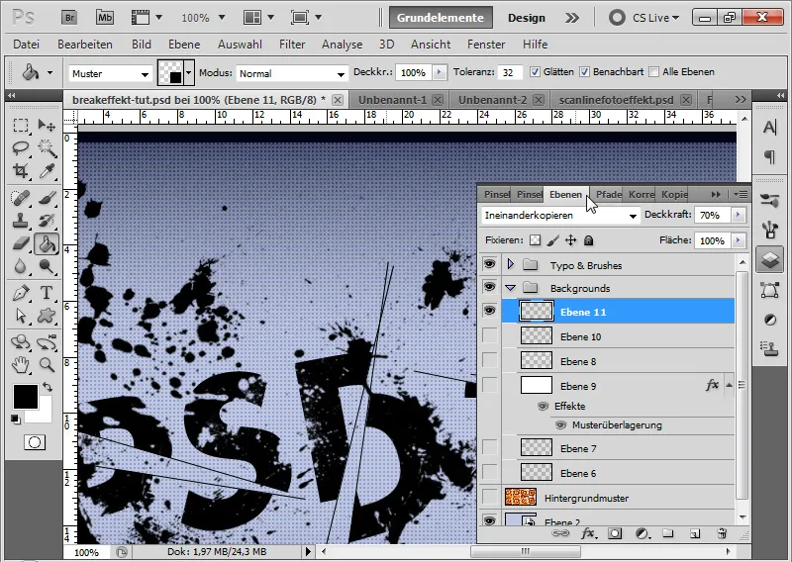This screenshot has height=562, width=792.
Task: Select the History Brush tool
Action: [47, 221]
